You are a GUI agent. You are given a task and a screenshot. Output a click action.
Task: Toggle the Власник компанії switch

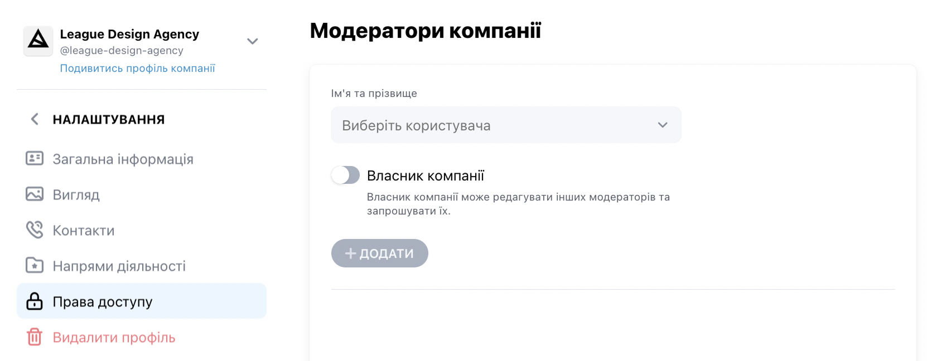point(345,175)
